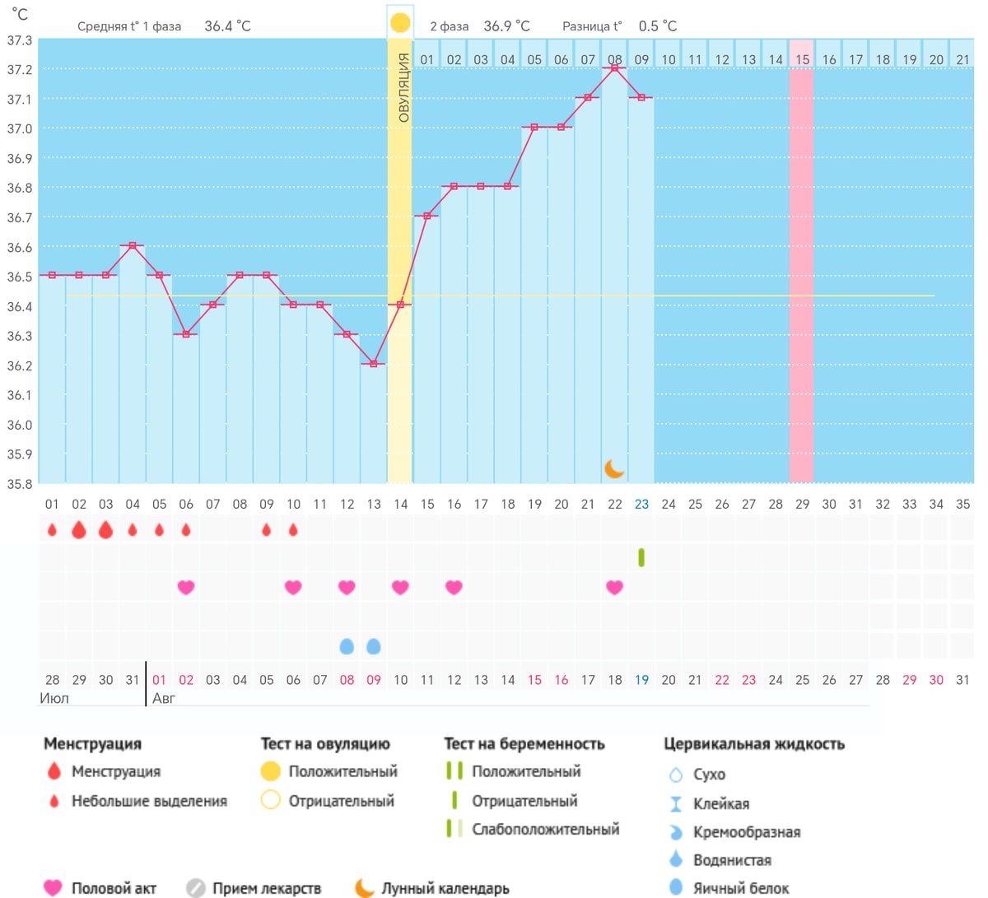Click the Яичный белок legend item

click(x=729, y=888)
